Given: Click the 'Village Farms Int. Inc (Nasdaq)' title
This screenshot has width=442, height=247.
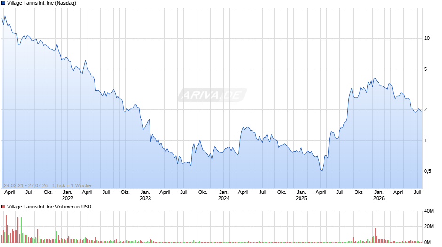Looking at the screenshot, I should (41, 3).
